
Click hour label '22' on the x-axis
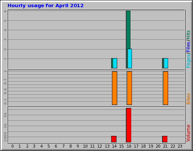173,146
